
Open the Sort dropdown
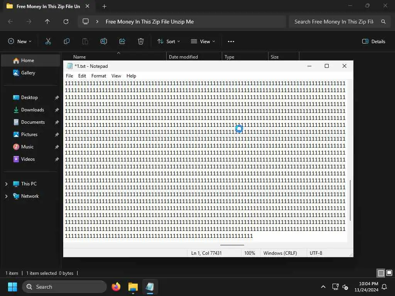click(x=169, y=41)
